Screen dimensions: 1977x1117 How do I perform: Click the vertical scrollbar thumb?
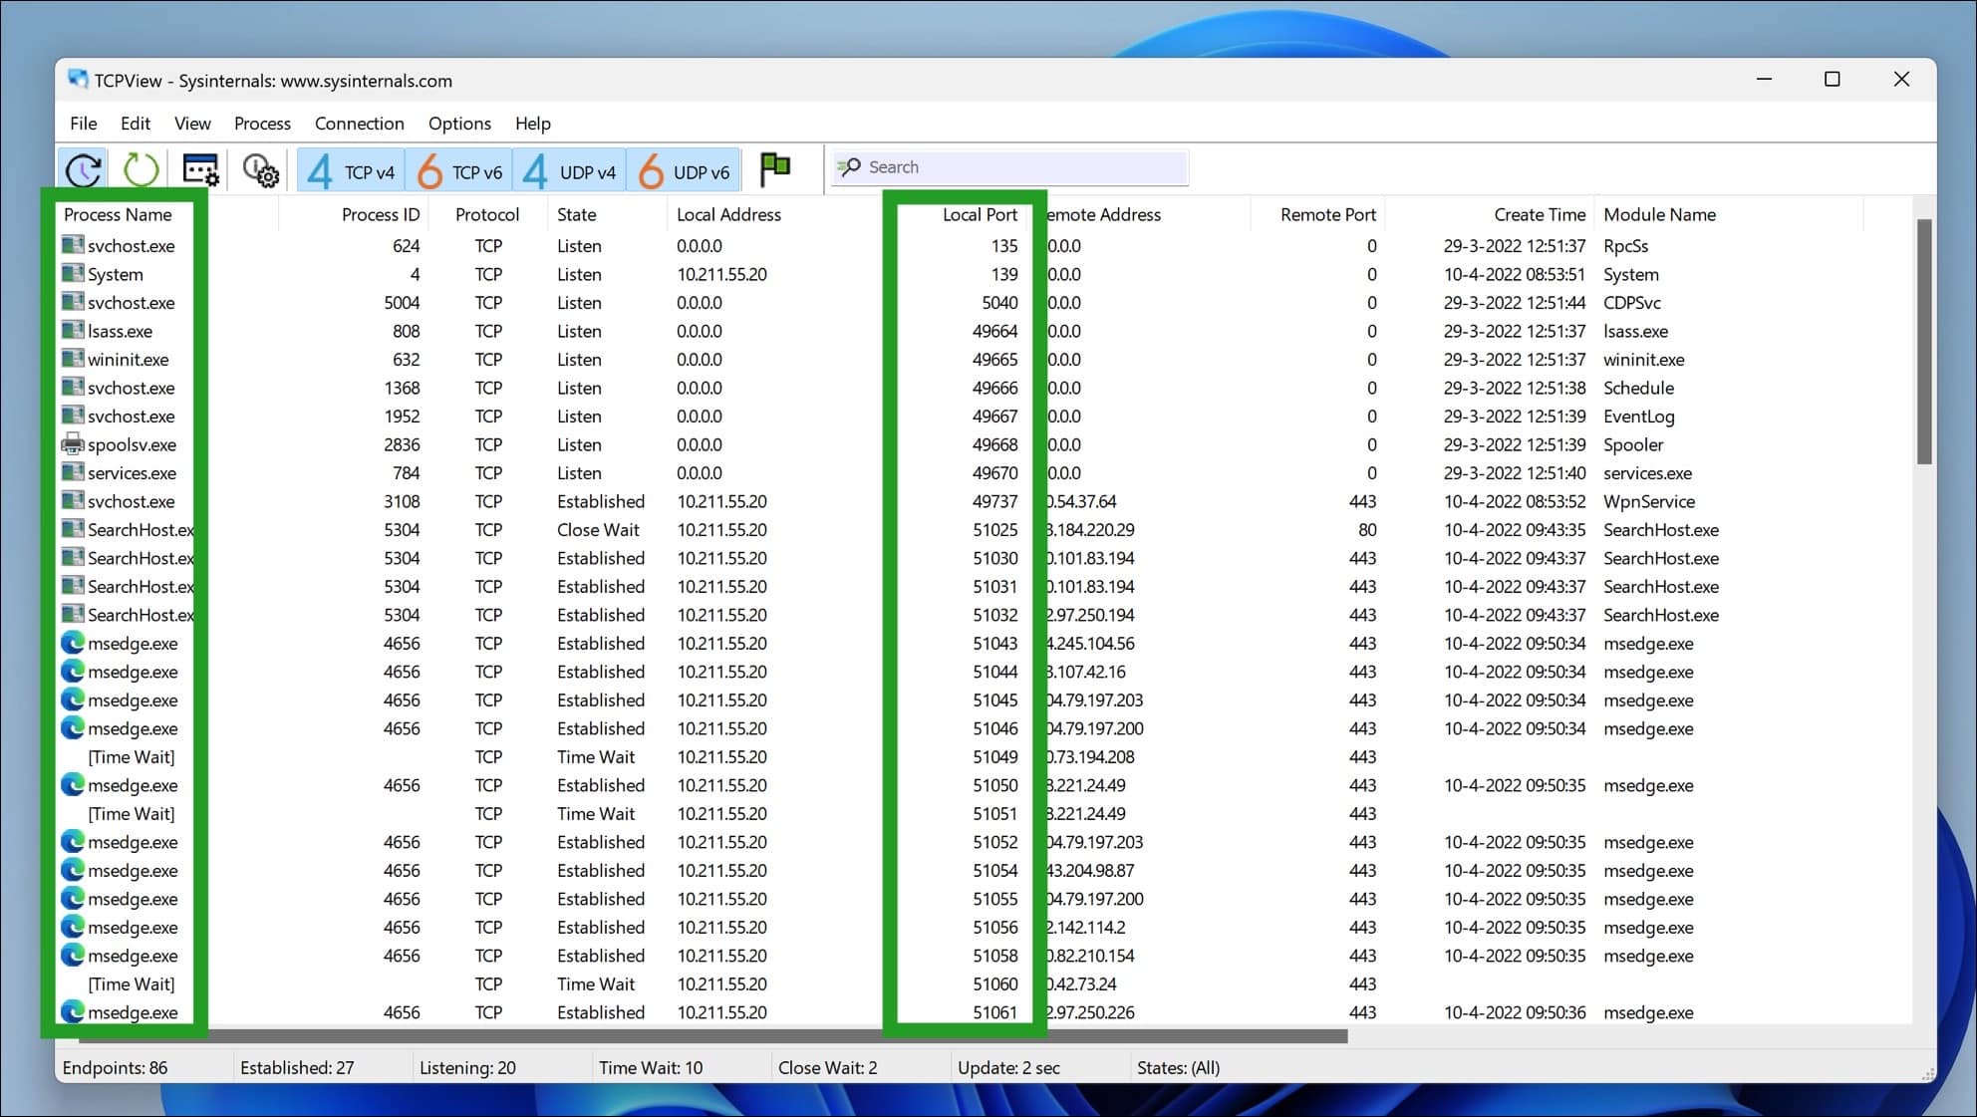pyautogui.click(x=1923, y=341)
